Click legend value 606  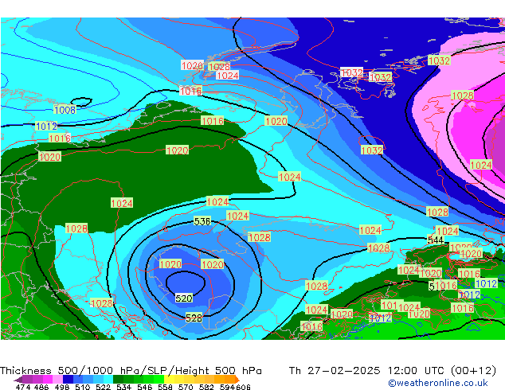(242, 387)
